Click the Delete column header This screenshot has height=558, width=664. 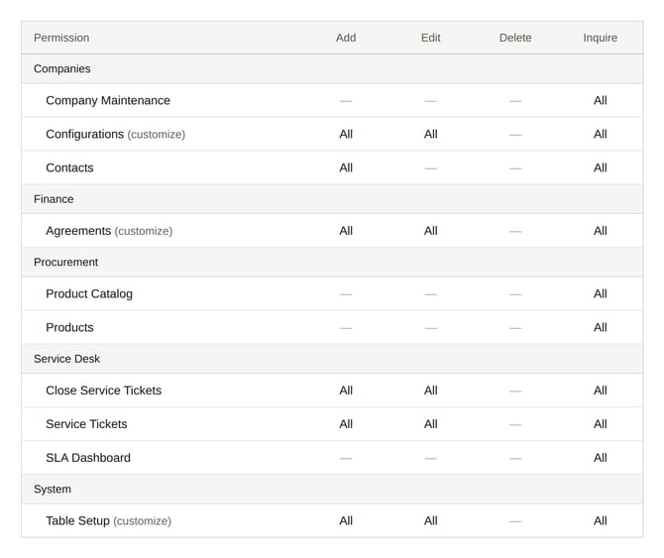[x=515, y=38]
